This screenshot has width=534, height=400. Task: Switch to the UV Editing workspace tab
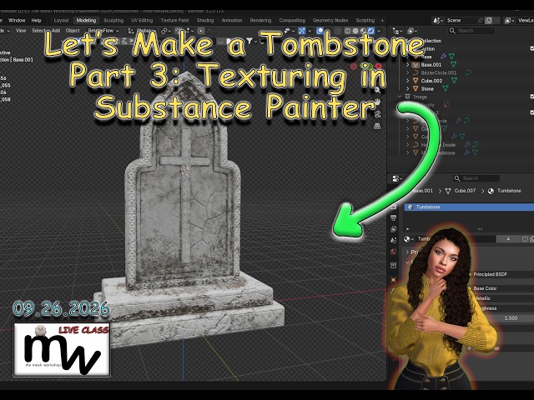click(142, 20)
